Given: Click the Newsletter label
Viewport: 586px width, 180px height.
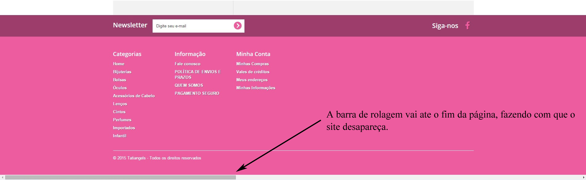Looking at the screenshot, I should point(130,25).
